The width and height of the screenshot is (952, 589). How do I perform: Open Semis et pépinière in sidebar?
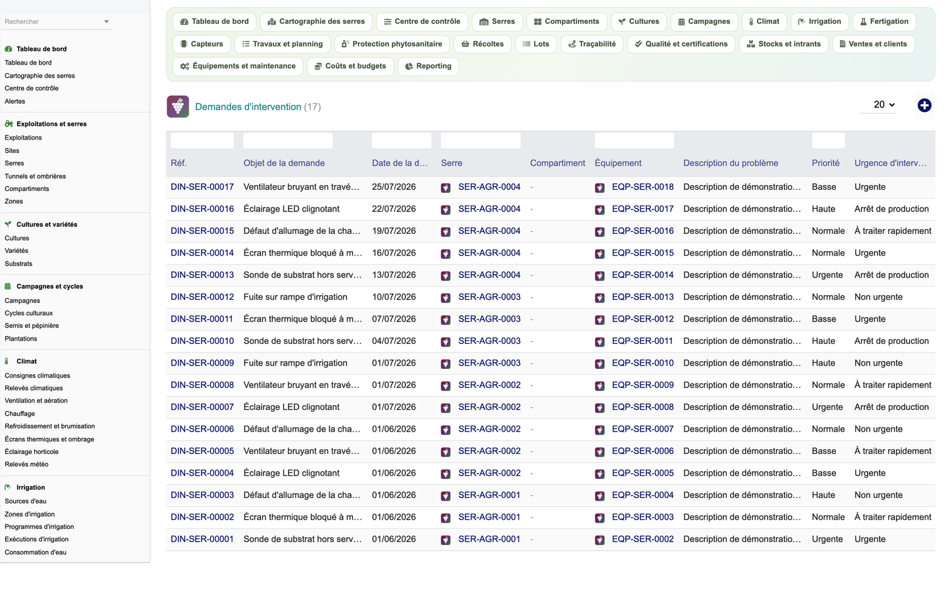32,325
